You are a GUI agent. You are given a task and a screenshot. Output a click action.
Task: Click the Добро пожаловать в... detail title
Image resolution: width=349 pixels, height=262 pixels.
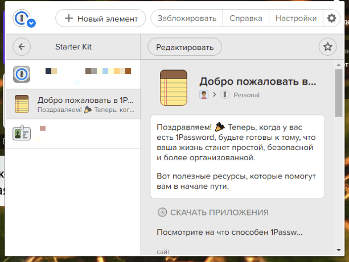257,82
